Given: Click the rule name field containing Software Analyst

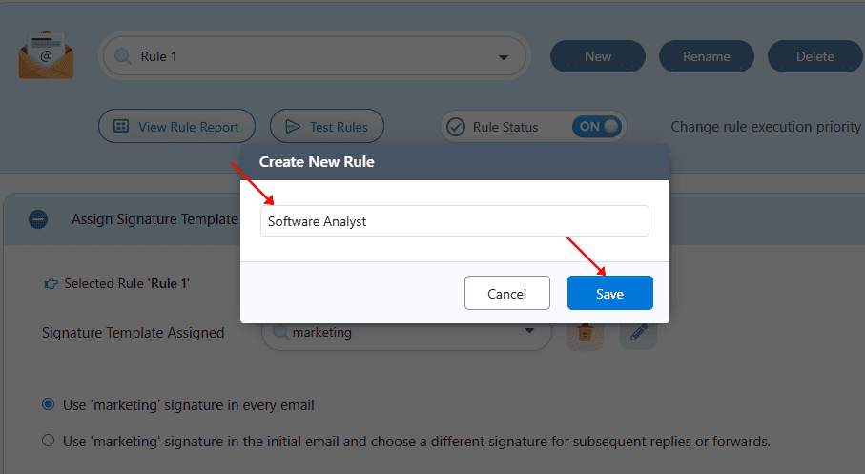Looking at the screenshot, I should 454,221.
